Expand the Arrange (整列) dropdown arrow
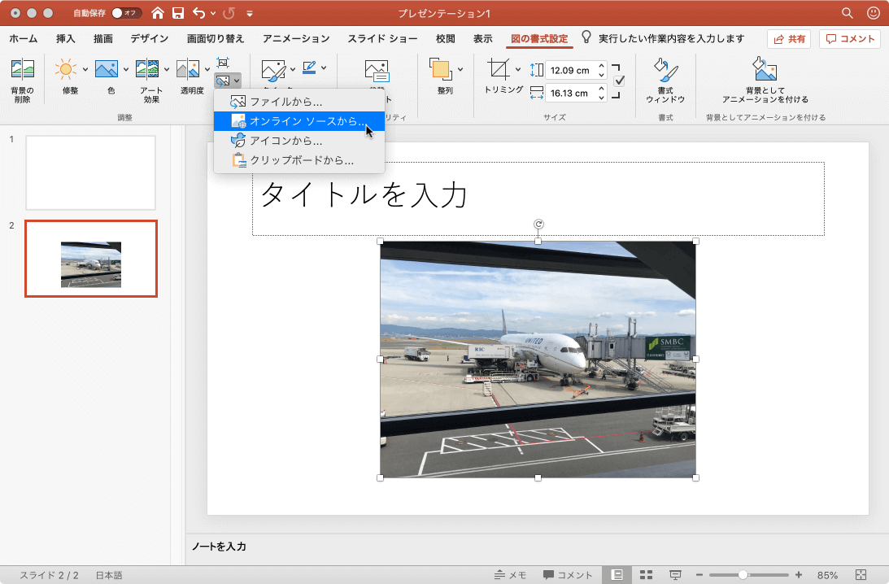This screenshot has width=889, height=584. coord(460,69)
